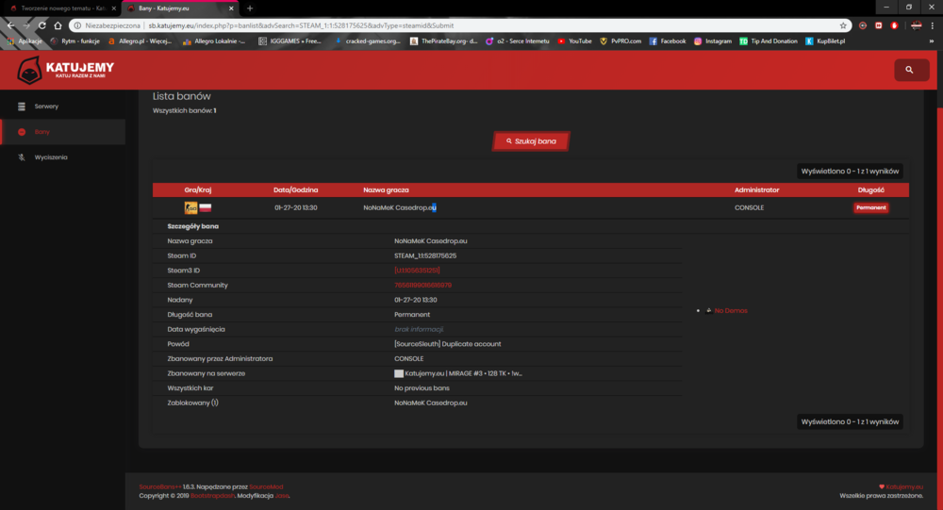Open the Allegro Lokalnie bookmark
The width and height of the screenshot is (943, 510).
point(214,41)
